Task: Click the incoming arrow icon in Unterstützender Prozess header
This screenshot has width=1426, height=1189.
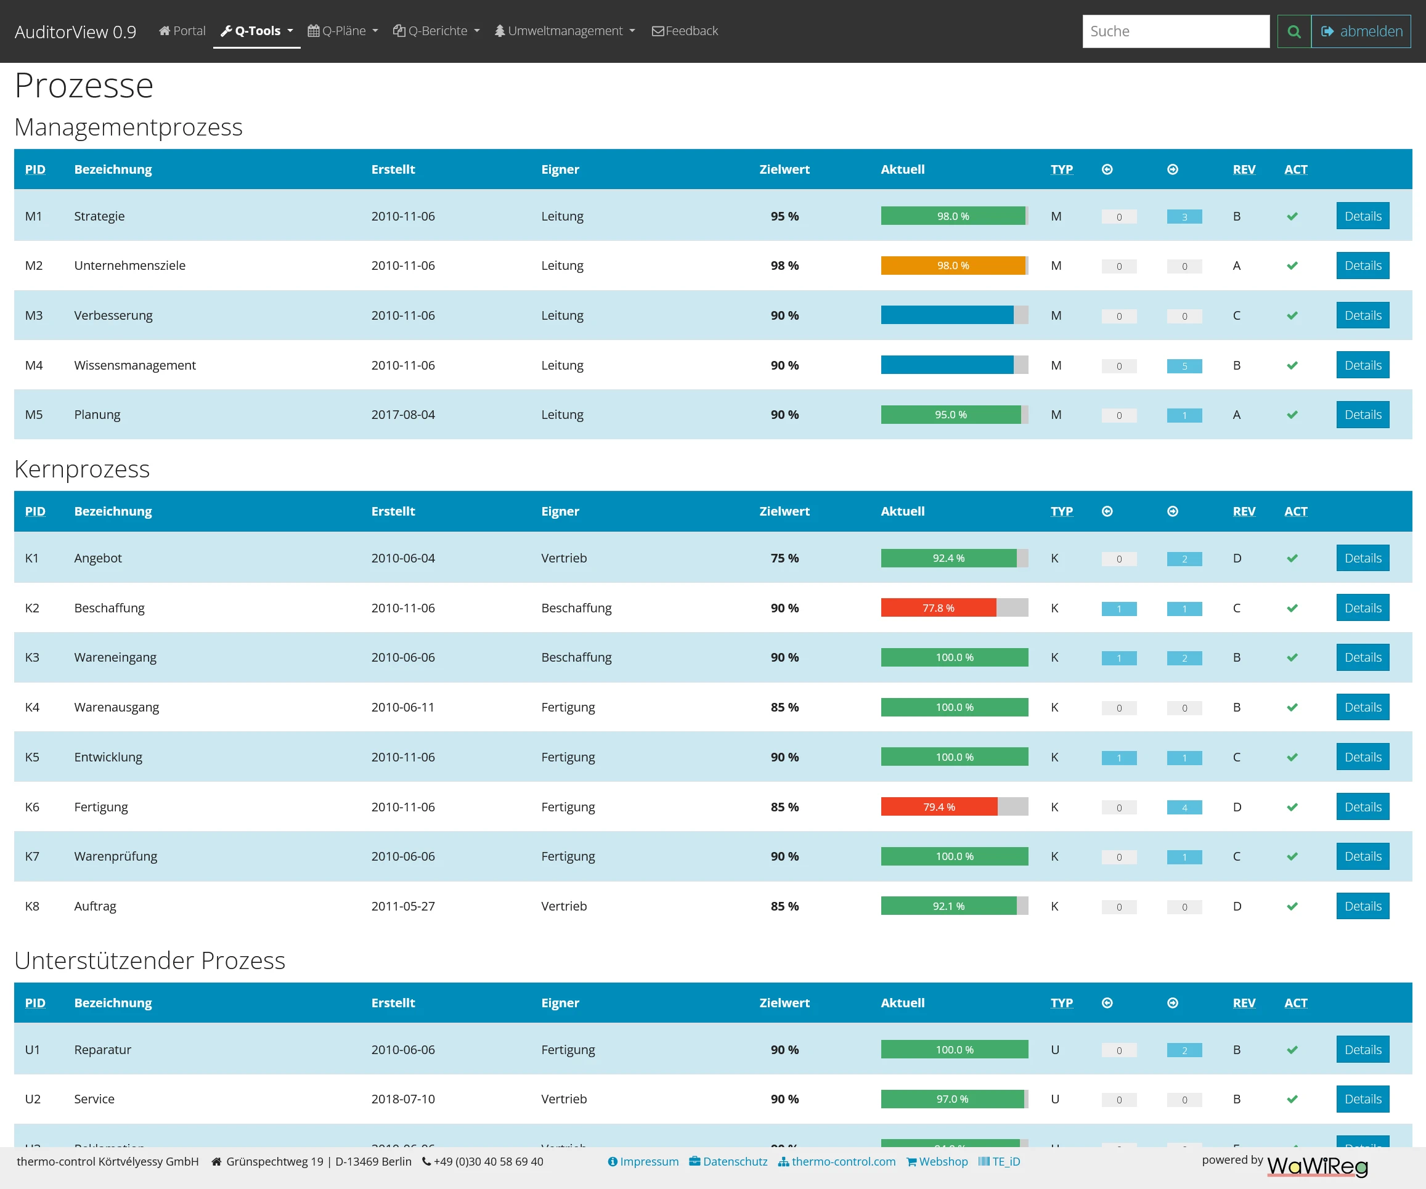Action: pyautogui.click(x=1107, y=1002)
